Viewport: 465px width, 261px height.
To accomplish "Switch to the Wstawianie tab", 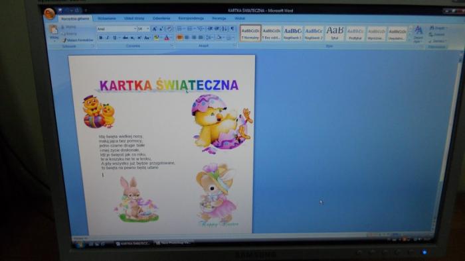I will 106,19.
